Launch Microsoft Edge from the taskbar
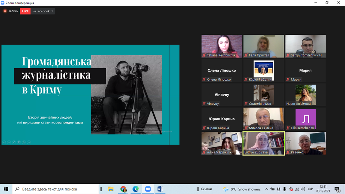Viewport: 345px width, 194px height. pyautogui.click(x=135, y=189)
